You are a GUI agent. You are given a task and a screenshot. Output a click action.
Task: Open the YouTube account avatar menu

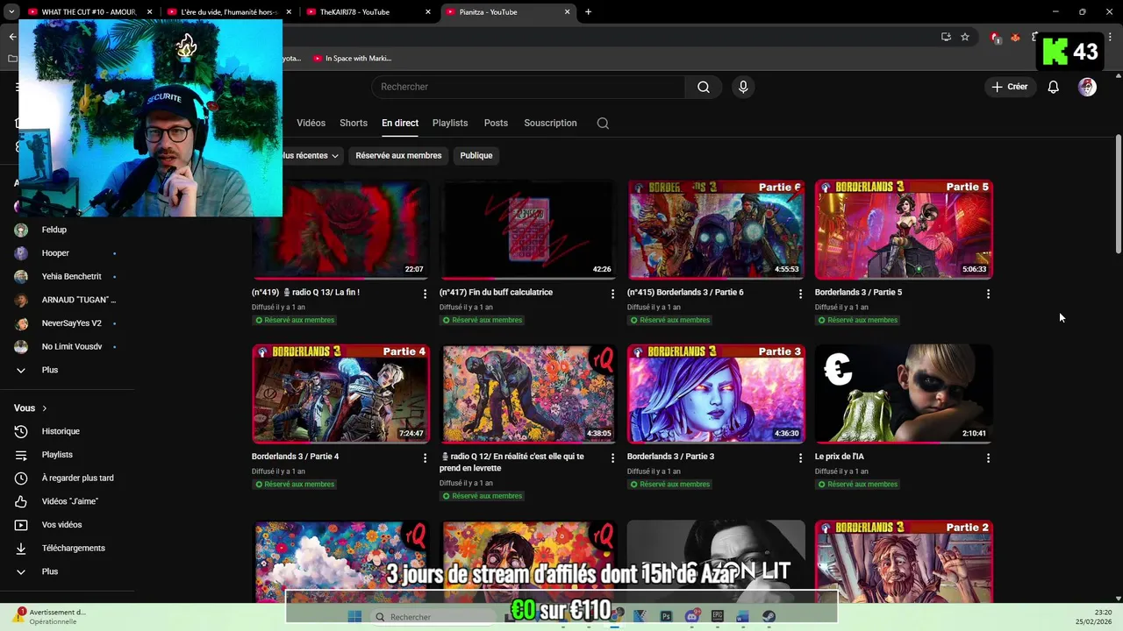click(x=1087, y=87)
